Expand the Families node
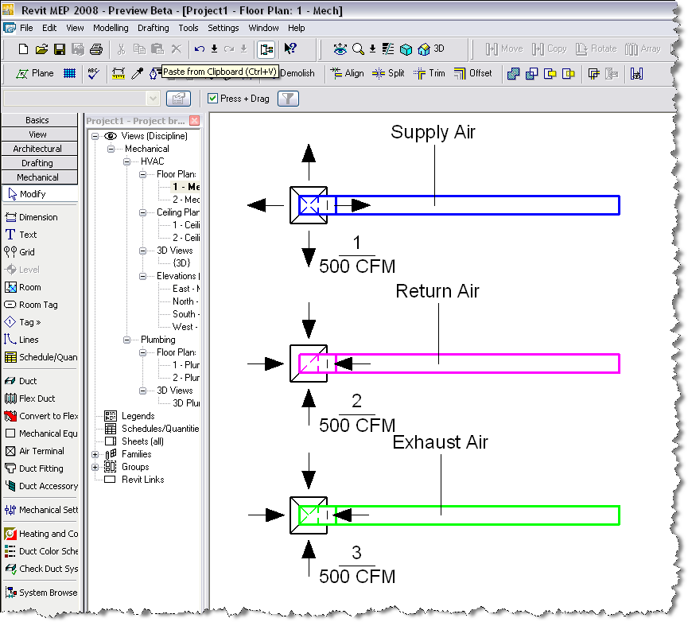 (95, 454)
